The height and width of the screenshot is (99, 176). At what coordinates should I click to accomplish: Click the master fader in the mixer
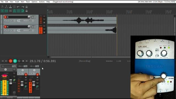coord(11,82)
